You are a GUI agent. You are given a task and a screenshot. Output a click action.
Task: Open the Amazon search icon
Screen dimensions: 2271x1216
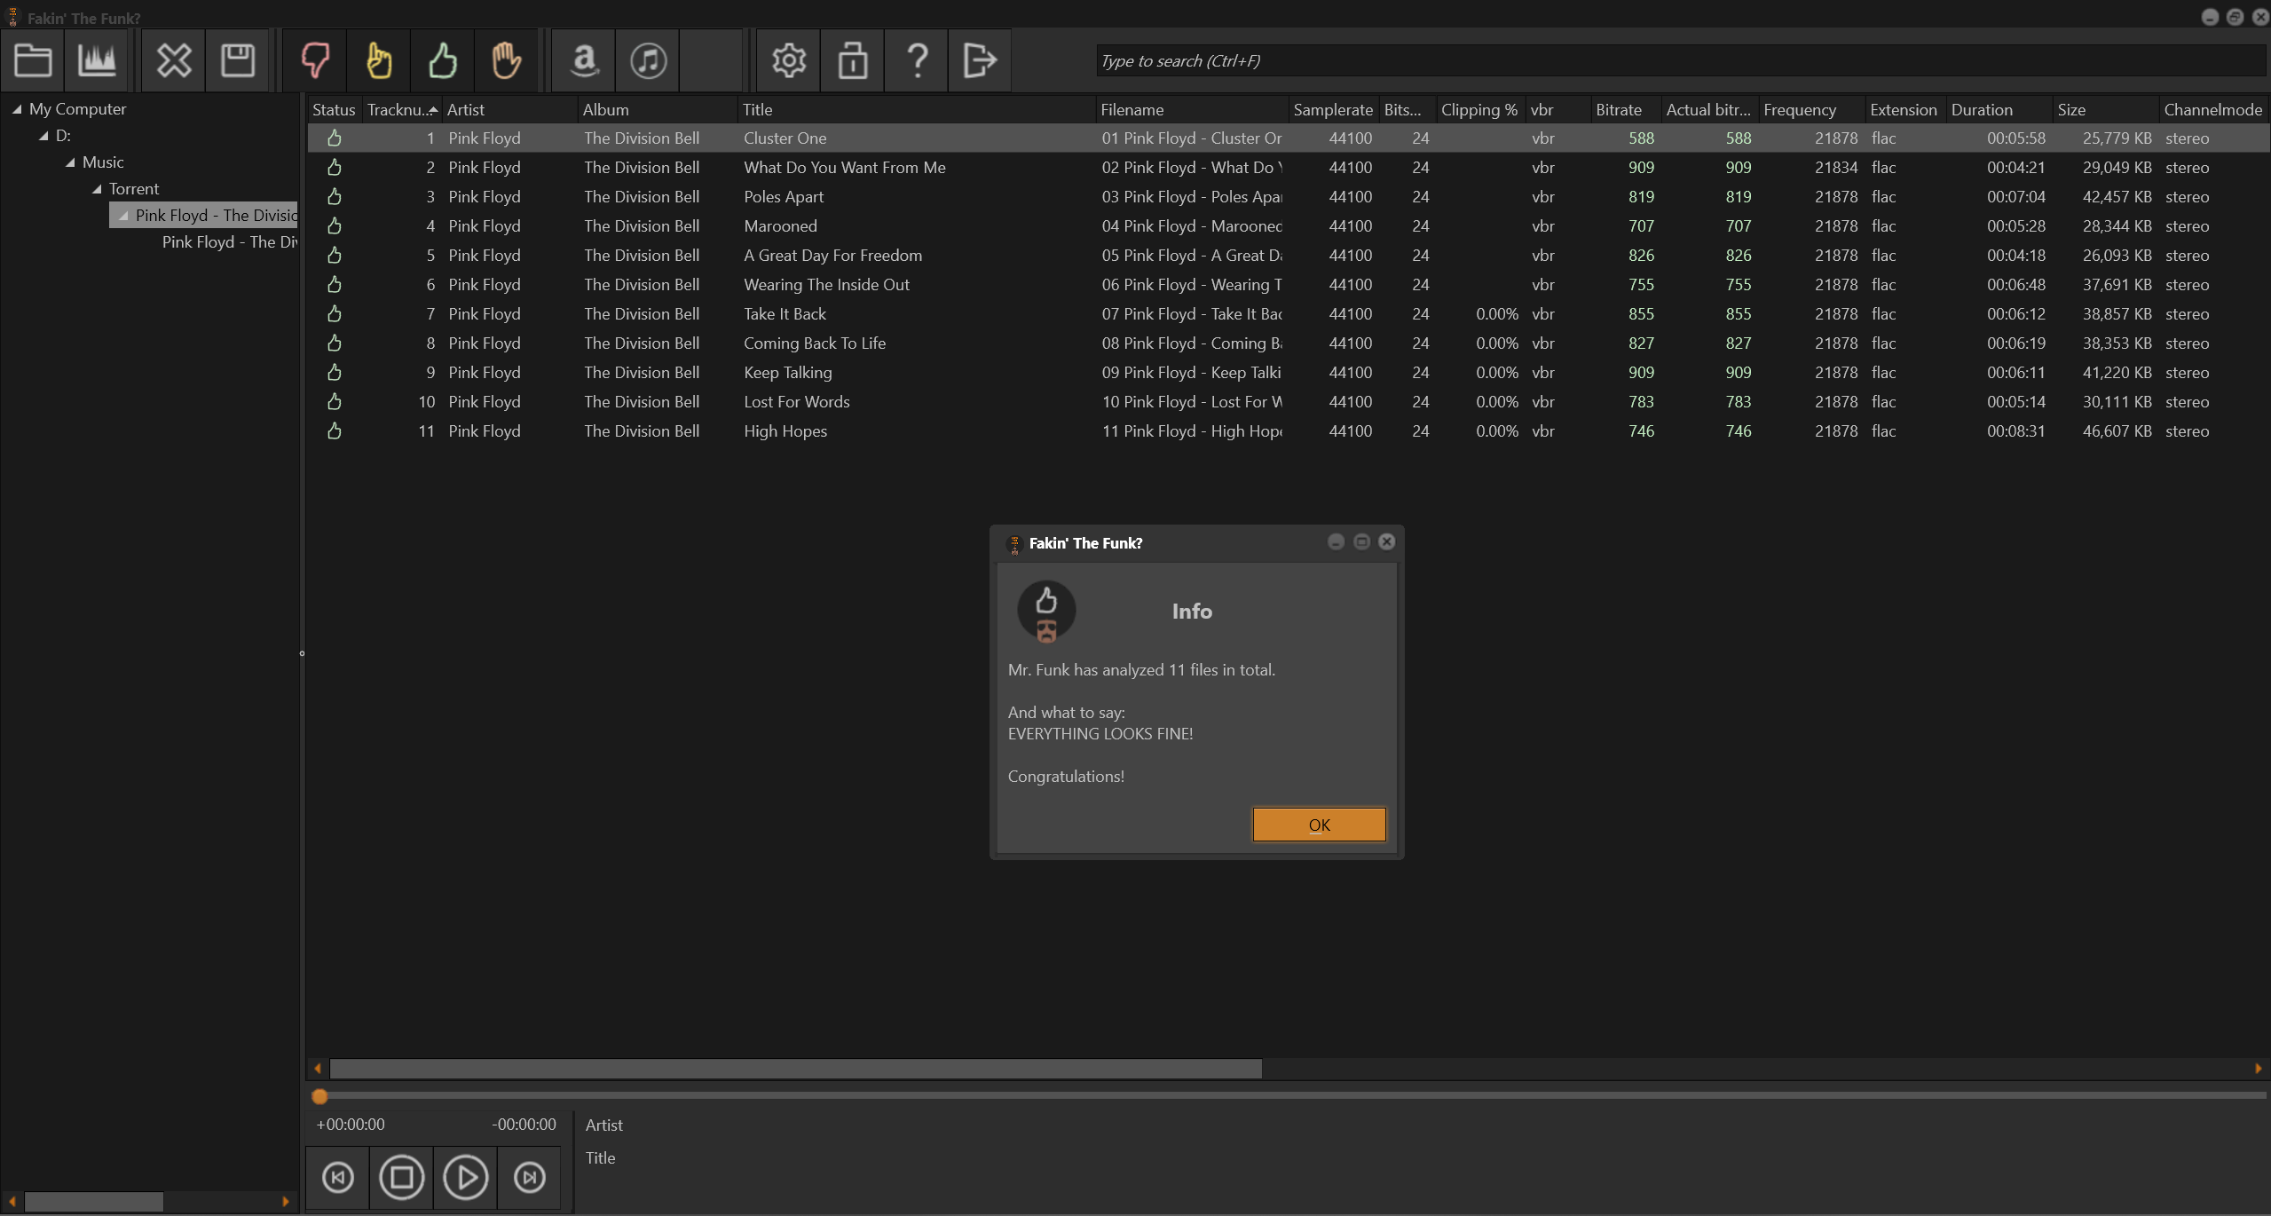(584, 60)
